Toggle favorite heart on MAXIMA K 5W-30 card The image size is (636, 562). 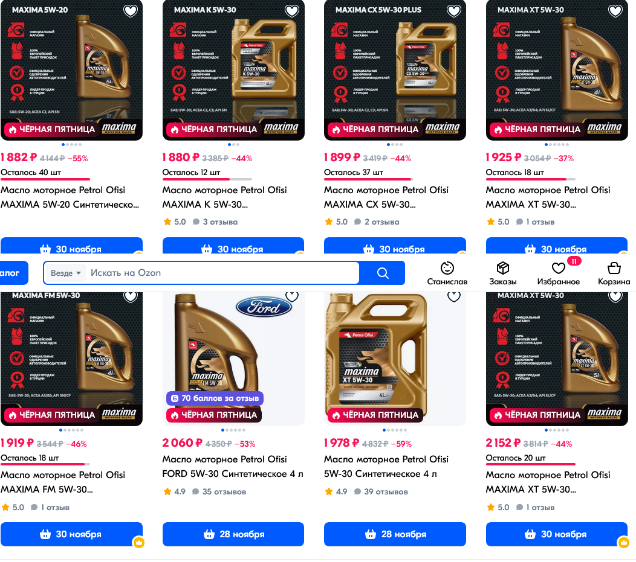291,10
